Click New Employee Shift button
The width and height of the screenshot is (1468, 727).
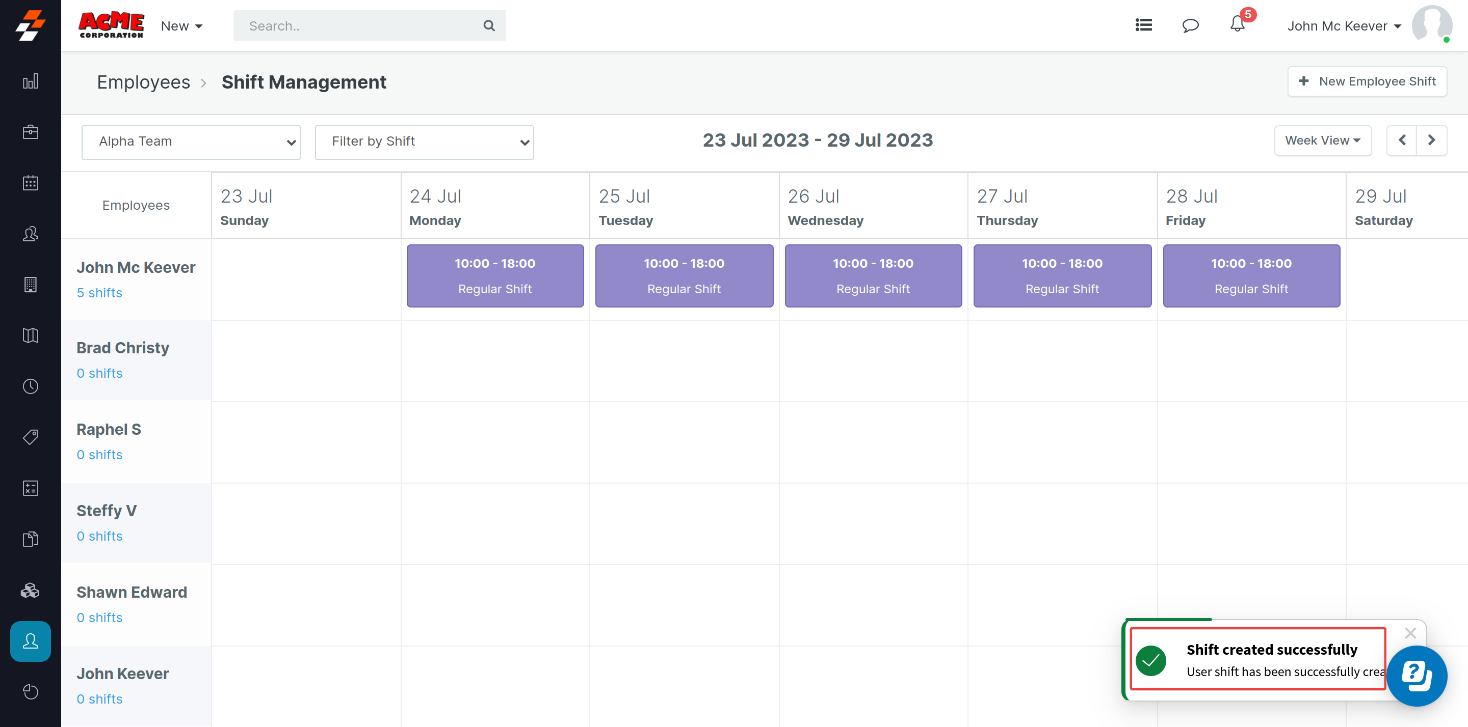(1367, 81)
